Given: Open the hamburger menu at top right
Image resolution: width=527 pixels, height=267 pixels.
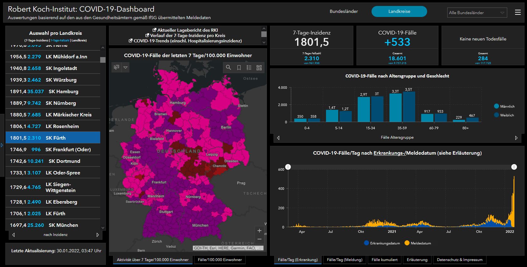Looking at the screenshot, I should click(518, 12).
